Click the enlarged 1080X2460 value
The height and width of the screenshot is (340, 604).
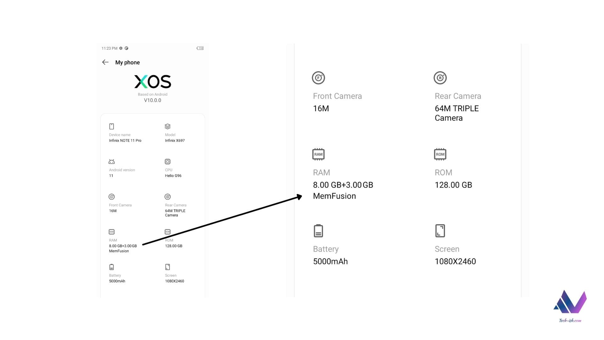[455, 262]
